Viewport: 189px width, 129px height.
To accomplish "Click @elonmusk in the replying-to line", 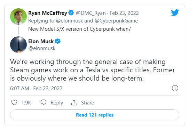I will pyautogui.click(x=69, y=21).
